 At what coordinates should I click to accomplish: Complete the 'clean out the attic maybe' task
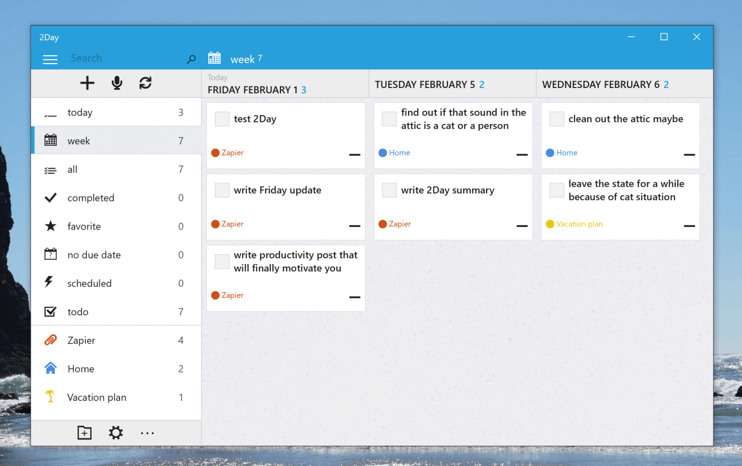pyautogui.click(x=556, y=119)
